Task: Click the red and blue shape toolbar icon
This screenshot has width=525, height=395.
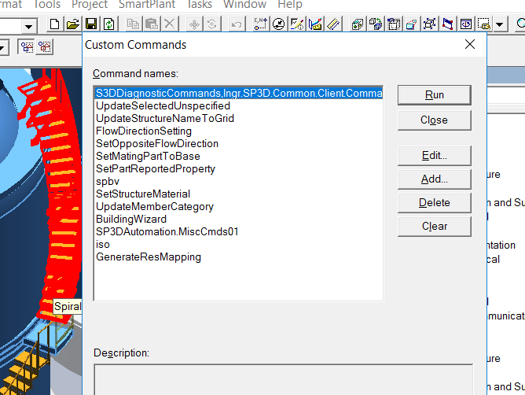Action: (412, 24)
